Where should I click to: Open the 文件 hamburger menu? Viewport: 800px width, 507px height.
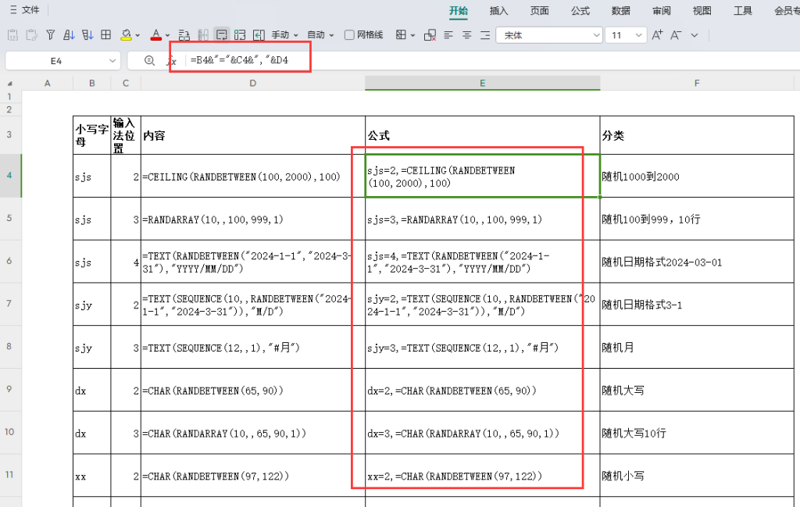pos(24,10)
